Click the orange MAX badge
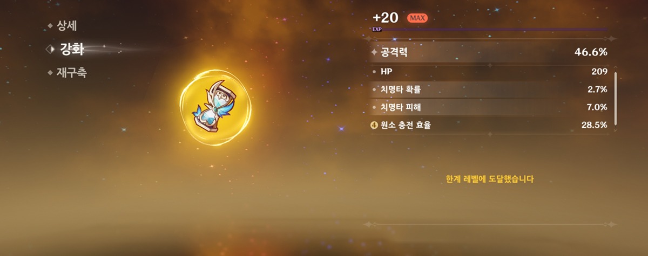 [416, 18]
